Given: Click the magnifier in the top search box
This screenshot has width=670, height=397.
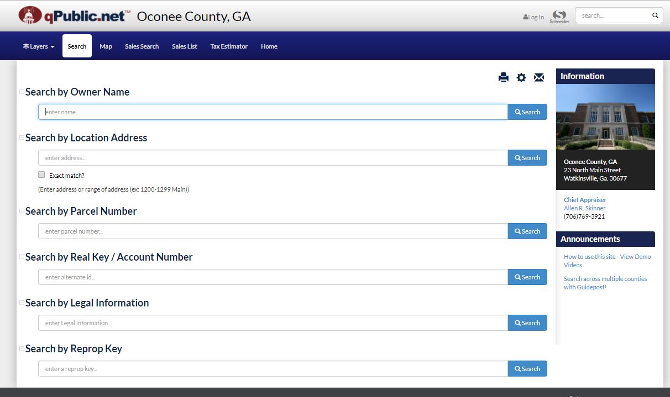Looking at the screenshot, I should 655,15.
